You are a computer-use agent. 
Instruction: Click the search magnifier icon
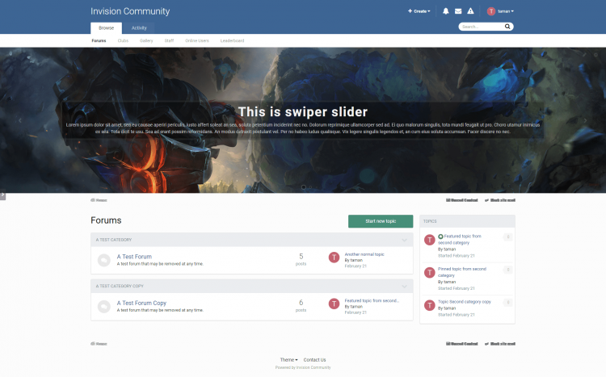507,27
